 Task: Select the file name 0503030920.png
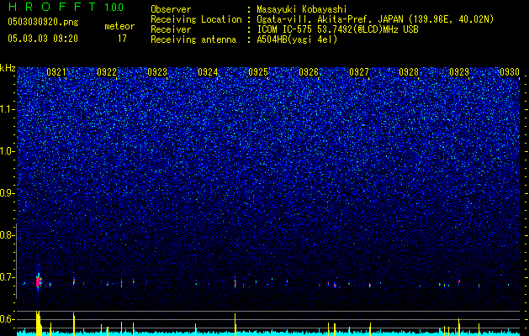click(43, 22)
